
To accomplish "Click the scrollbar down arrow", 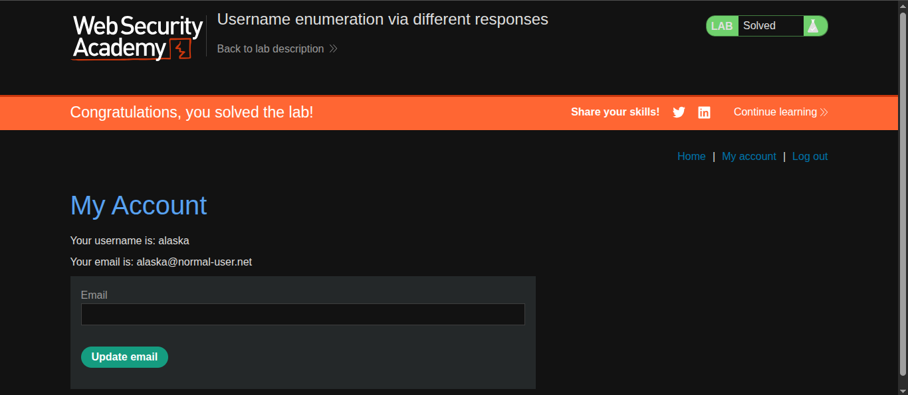I will (903, 390).
